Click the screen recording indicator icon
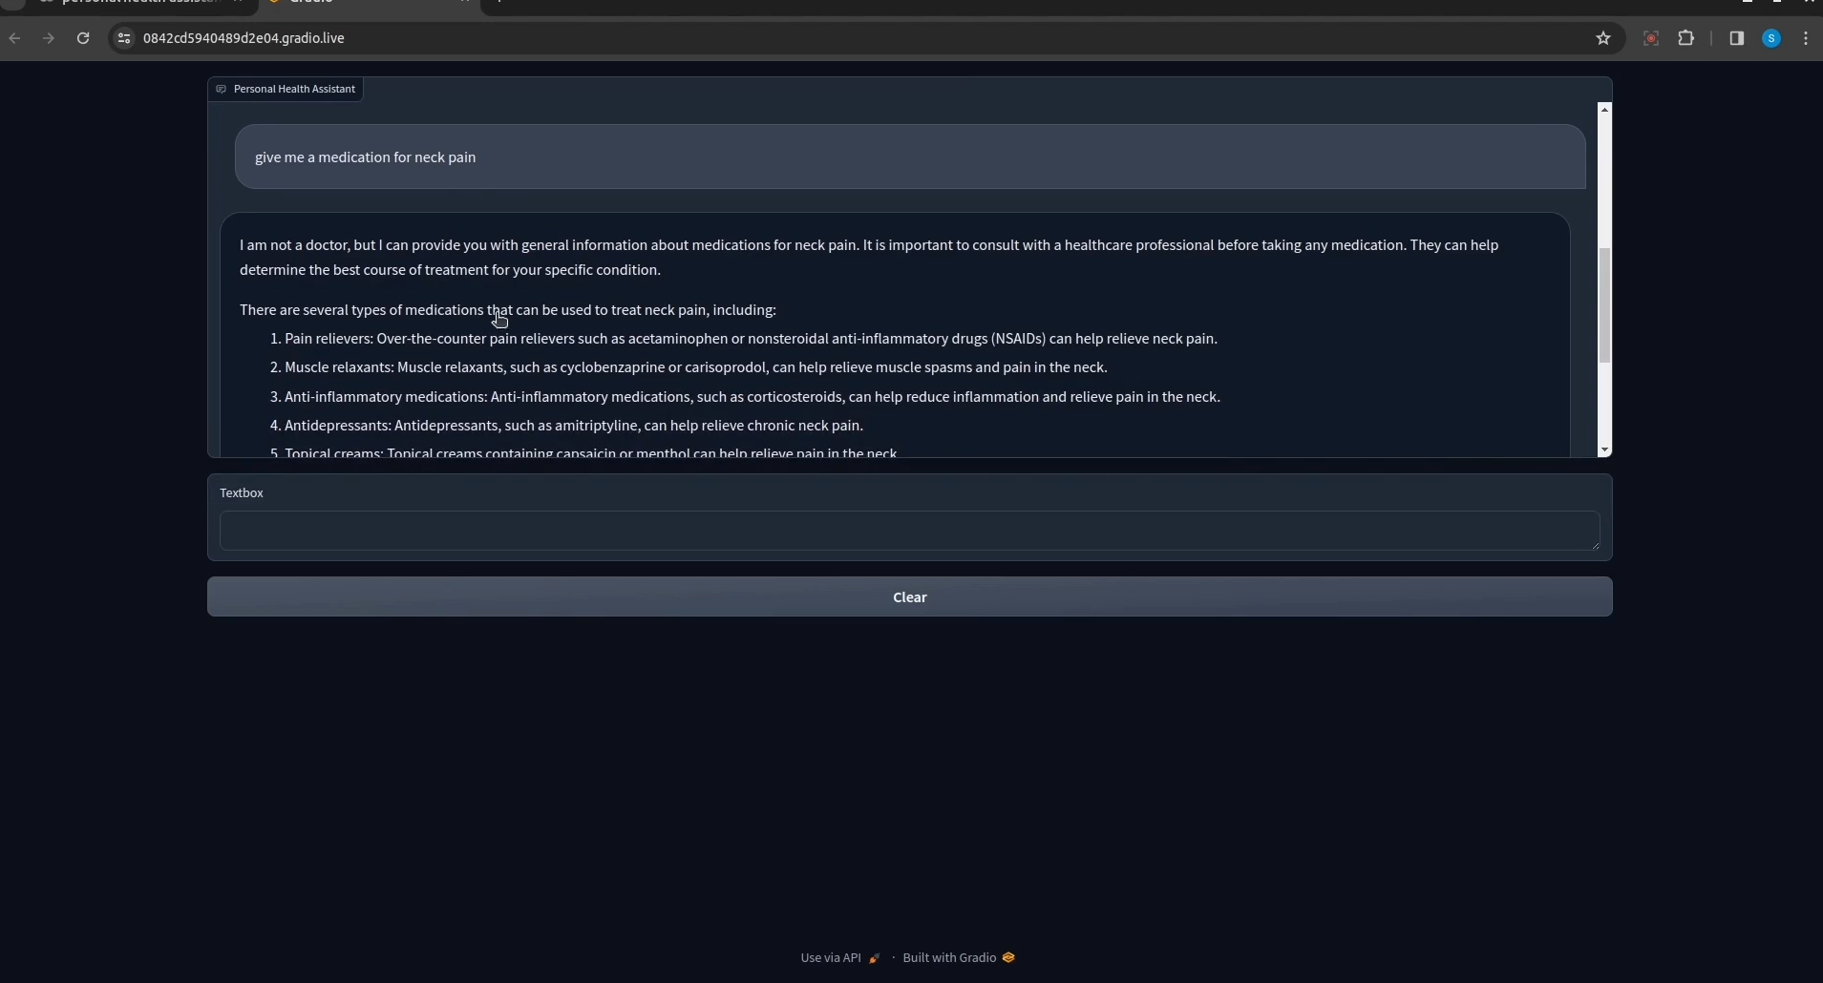The width and height of the screenshot is (1823, 983). [1651, 38]
